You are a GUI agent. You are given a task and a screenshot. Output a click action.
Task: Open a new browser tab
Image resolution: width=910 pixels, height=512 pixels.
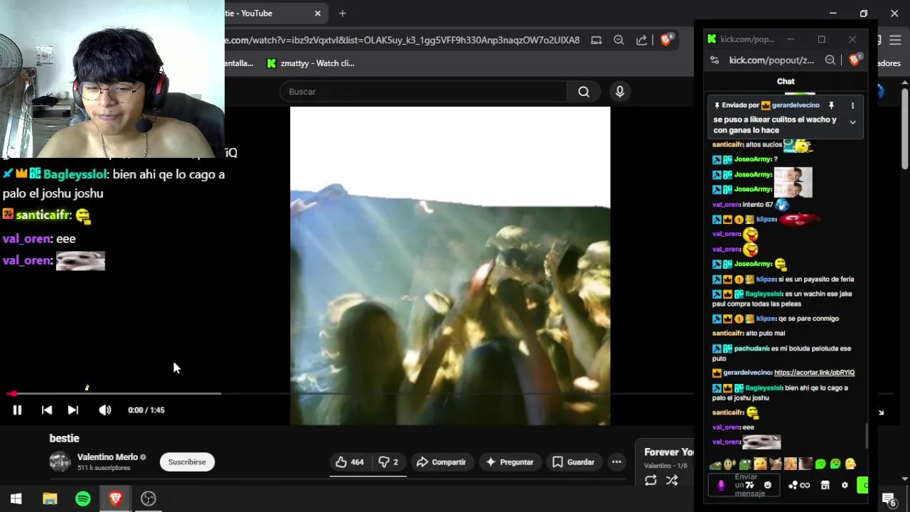[343, 14]
